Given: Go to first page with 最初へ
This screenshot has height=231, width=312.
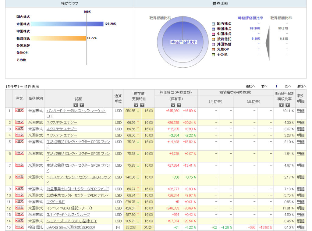Looking at the screenshot, I should point(250,86).
